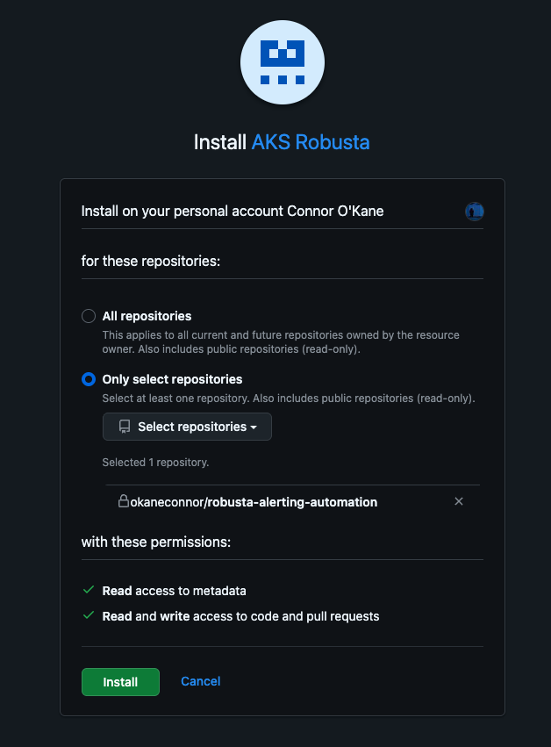Viewport: 551px width, 747px height.
Task: Click the checkmark beside code and pull requests
Action: tap(88, 615)
